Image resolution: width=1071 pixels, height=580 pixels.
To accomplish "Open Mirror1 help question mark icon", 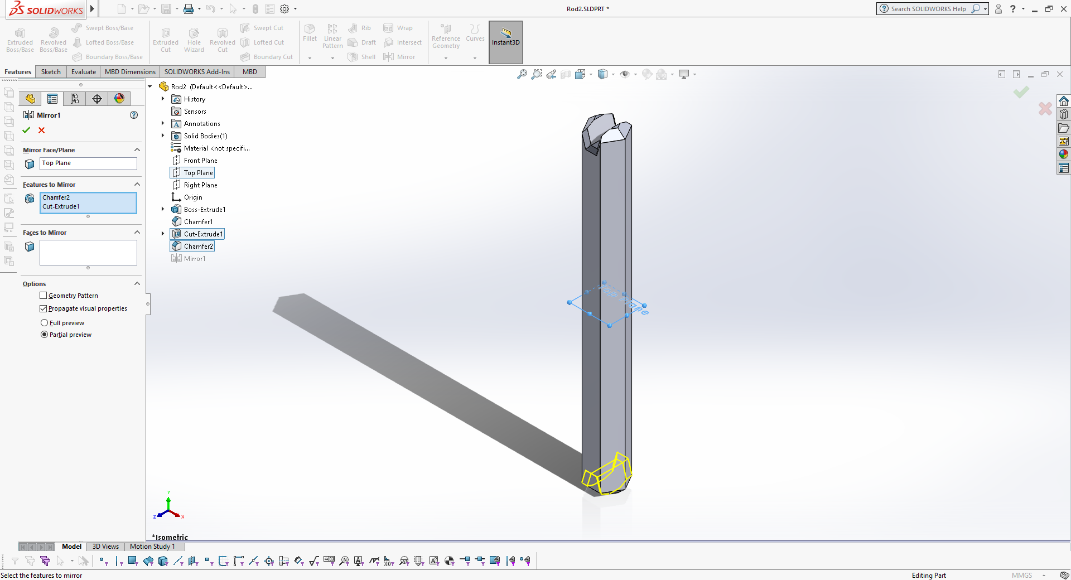I will (134, 115).
